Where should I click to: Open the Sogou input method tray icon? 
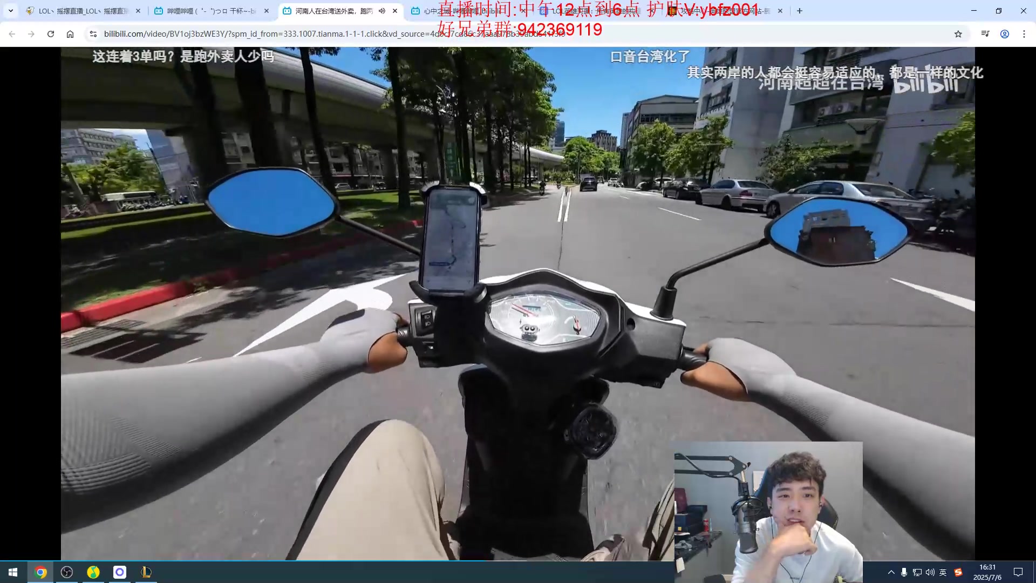(x=958, y=572)
